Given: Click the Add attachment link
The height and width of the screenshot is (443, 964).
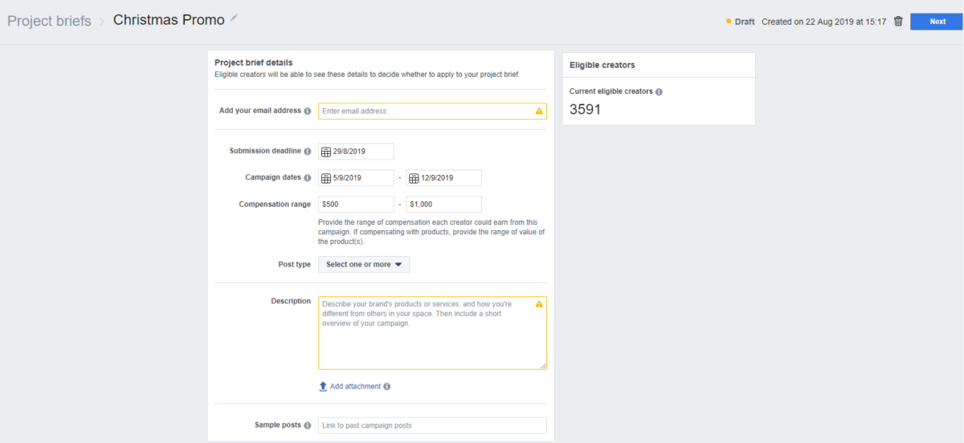Looking at the screenshot, I should point(355,386).
